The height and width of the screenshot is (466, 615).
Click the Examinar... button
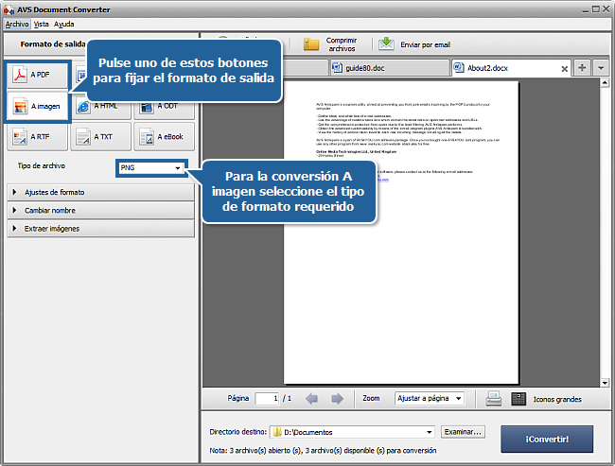click(x=463, y=432)
